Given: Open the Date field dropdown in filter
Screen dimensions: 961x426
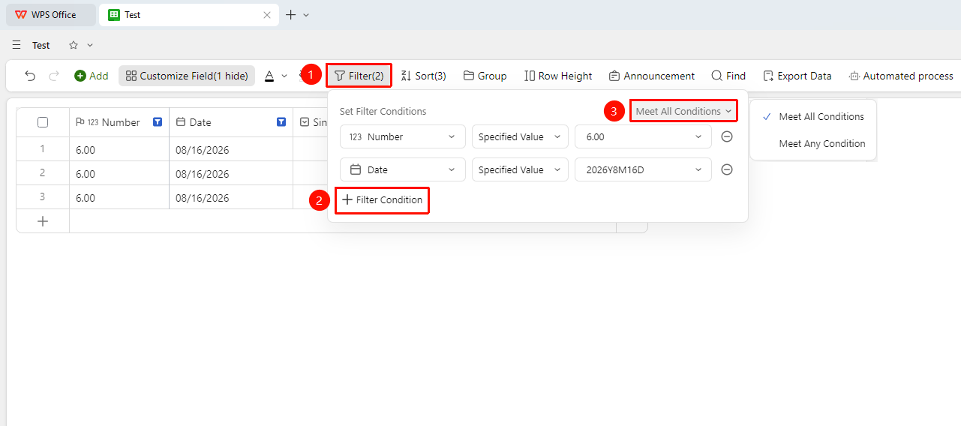Looking at the screenshot, I should click(403, 169).
